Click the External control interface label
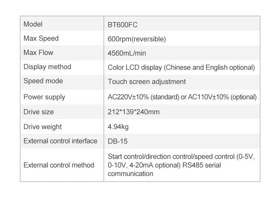Screen dimensions: 280x210 (60, 141)
